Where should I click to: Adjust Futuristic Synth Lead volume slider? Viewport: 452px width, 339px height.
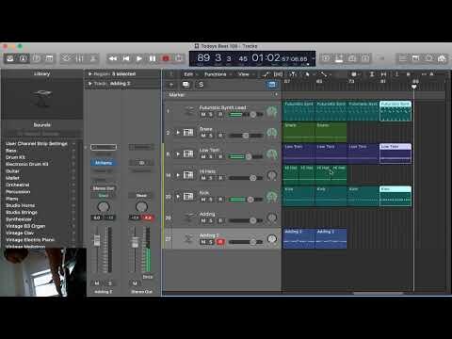point(246,115)
